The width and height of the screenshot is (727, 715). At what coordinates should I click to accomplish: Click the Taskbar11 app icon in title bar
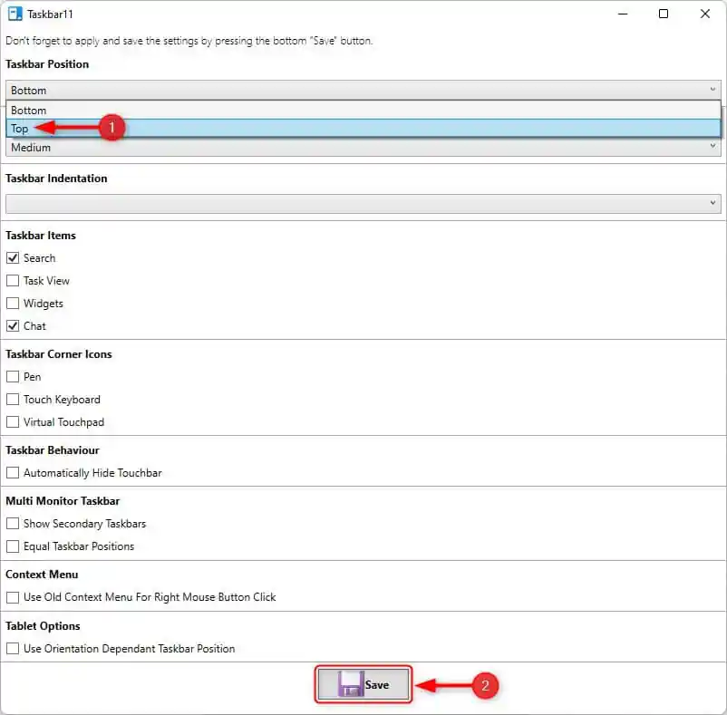pos(15,14)
